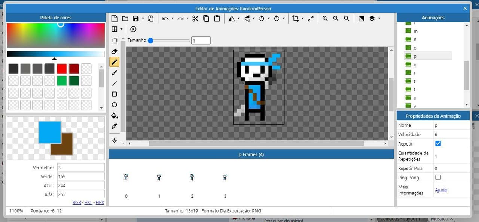Image resolution: width=479 pixels, height=222 pixels.
Task: Select the Rectangle shape tool
Action: click(x=115, y=94)
